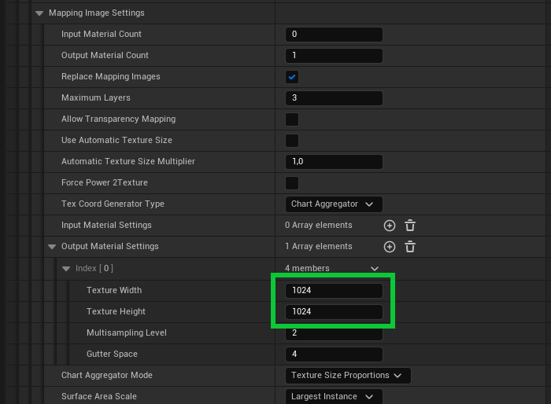551x404 pixels.
Task: Open Chart Aggregator Mode dropdown
Action: pos(347,376)
